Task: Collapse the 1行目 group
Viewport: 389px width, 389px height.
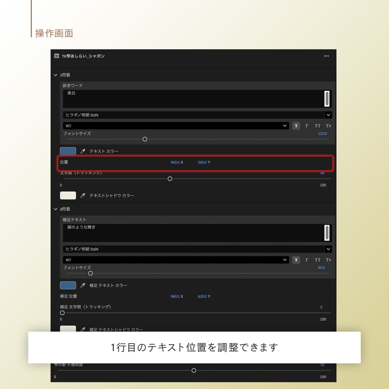Action: tap(55, 75)
